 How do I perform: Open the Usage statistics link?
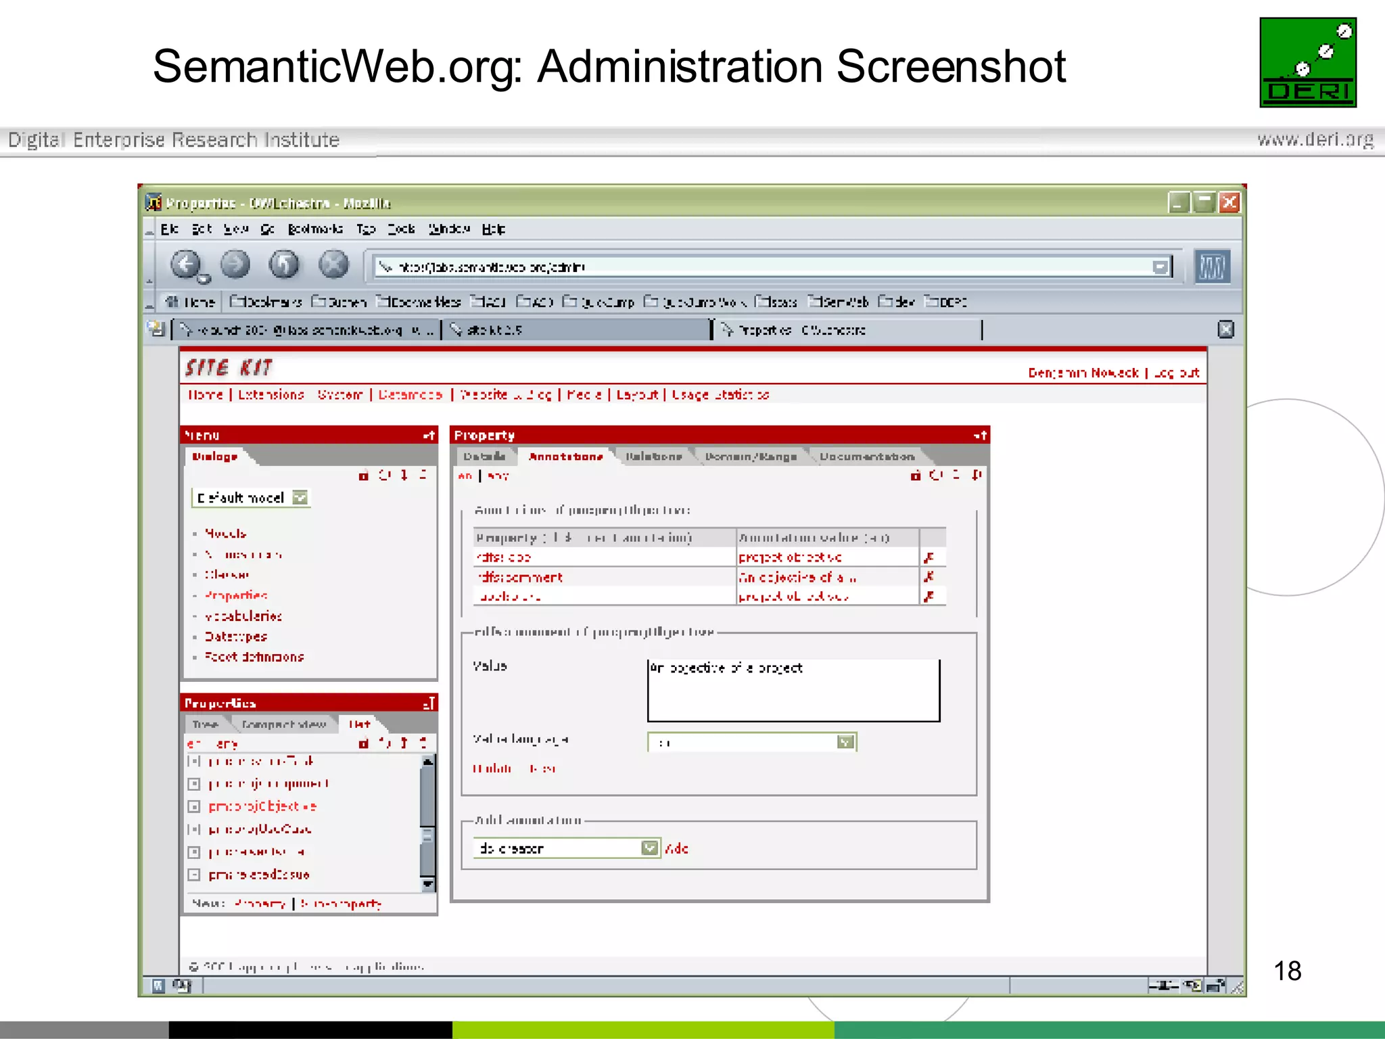tap(720, 394)
